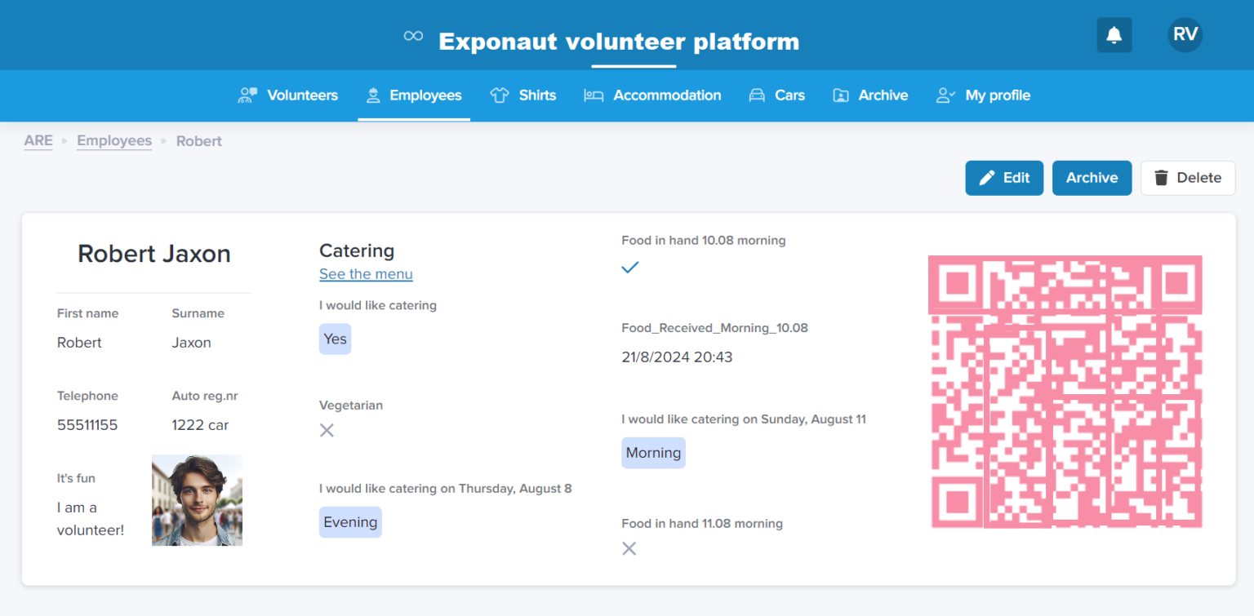This screenshot has width=1254, height=616.
Task: Archive this employee with Archive button
Action: [1092, 178]
